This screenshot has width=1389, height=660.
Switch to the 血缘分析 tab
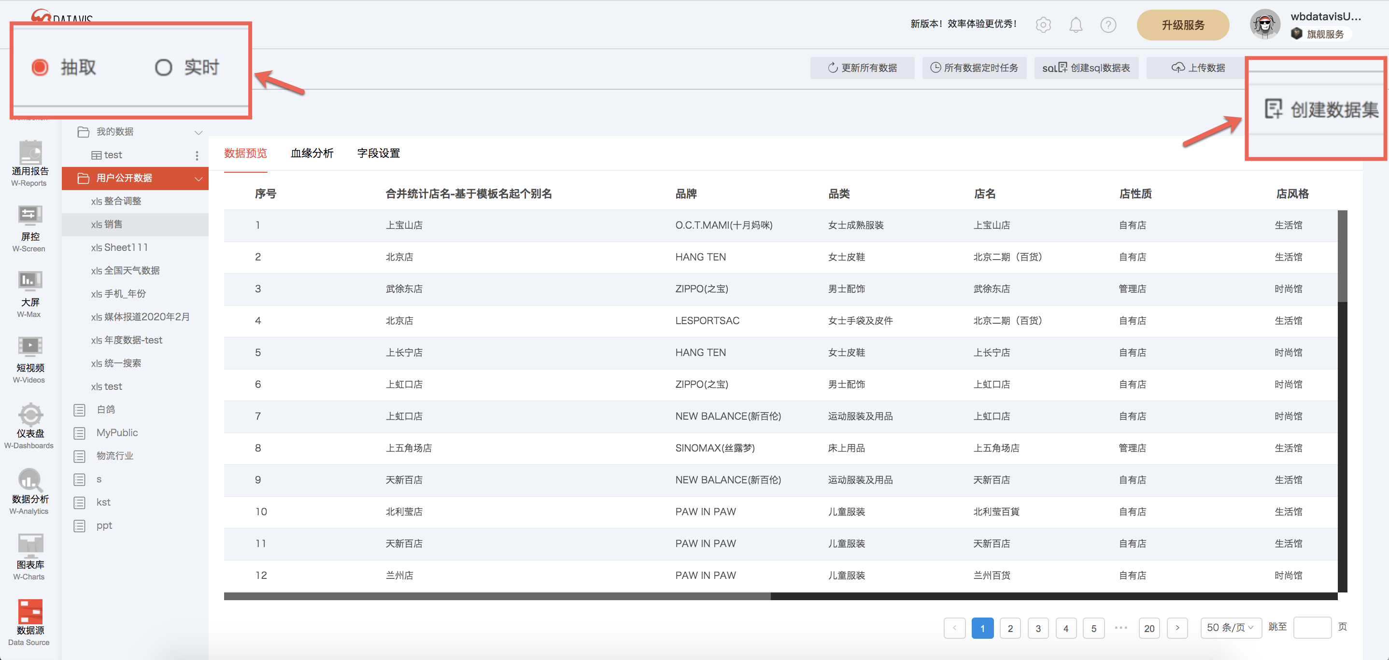(x=312, y=153)
